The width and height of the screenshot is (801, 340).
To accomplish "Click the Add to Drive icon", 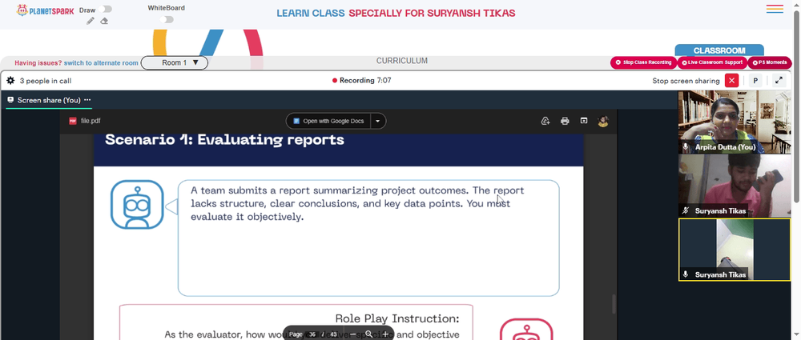I will click(545, 121).
